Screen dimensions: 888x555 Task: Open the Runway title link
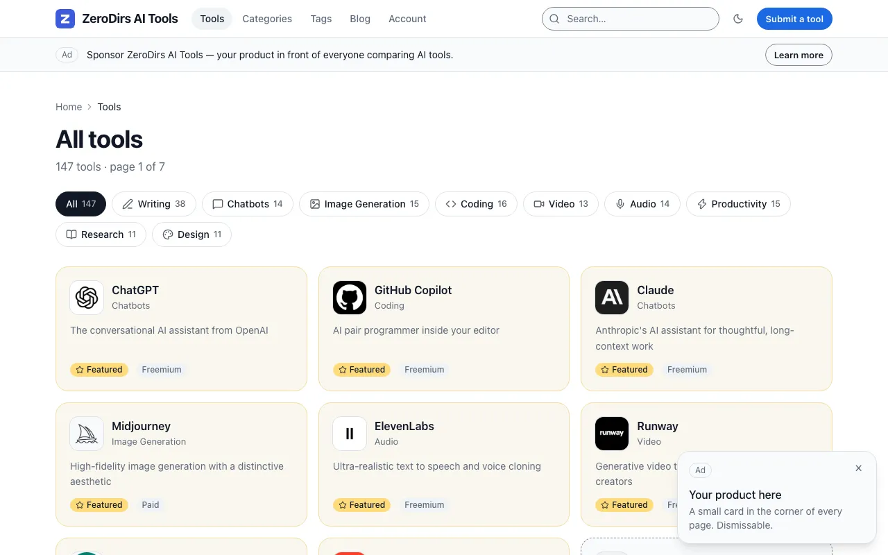[658, 426]
